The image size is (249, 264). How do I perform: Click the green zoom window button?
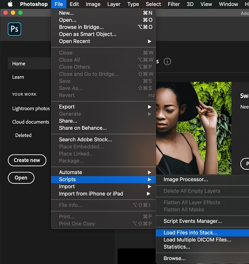coord(20,13)
